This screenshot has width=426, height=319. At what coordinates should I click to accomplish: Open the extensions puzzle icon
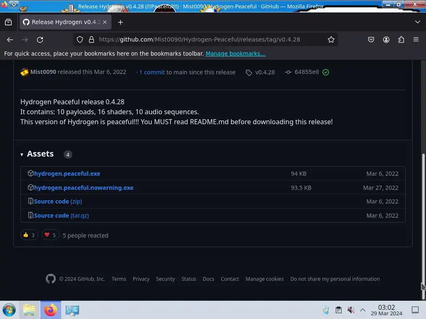[401, 39]
